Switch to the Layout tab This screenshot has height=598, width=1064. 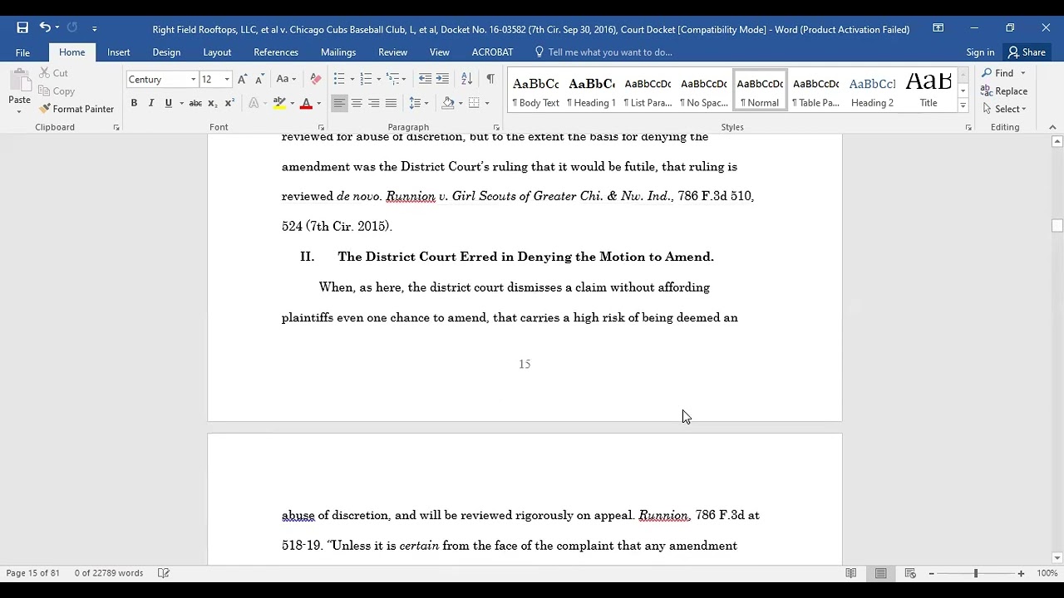217,52
